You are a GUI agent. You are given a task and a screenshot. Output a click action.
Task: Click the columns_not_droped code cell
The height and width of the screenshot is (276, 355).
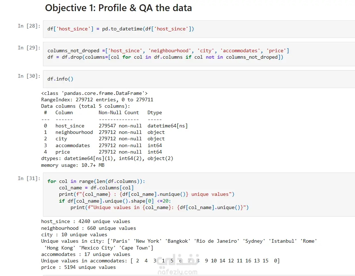pyautogui.click(x=199, y=54)
